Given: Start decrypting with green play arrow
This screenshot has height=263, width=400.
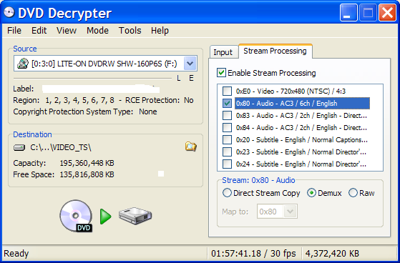Looking at the screenshot, I should point(105,217).
